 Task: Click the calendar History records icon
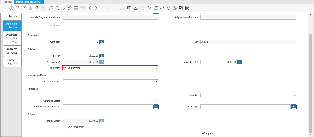point(82,8)
